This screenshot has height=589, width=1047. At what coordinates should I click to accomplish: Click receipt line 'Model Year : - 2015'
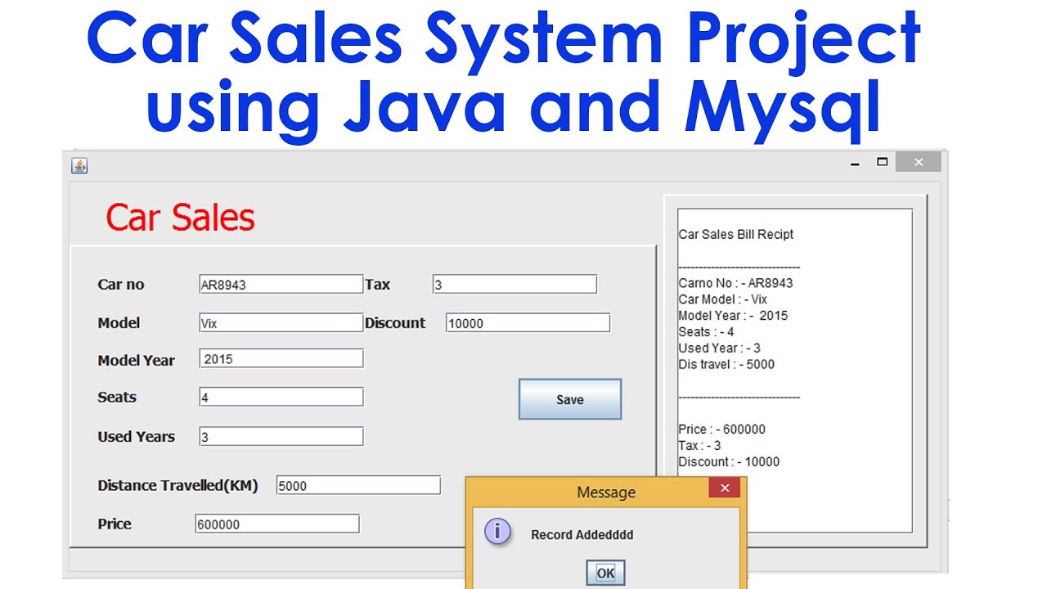click(733, 315)
